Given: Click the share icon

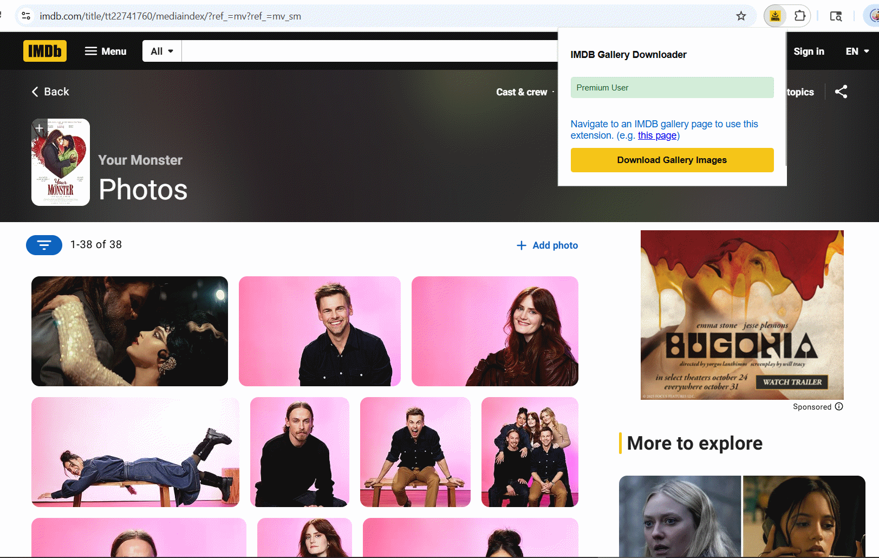Looking at the screenshot, I should pos(841,92).
